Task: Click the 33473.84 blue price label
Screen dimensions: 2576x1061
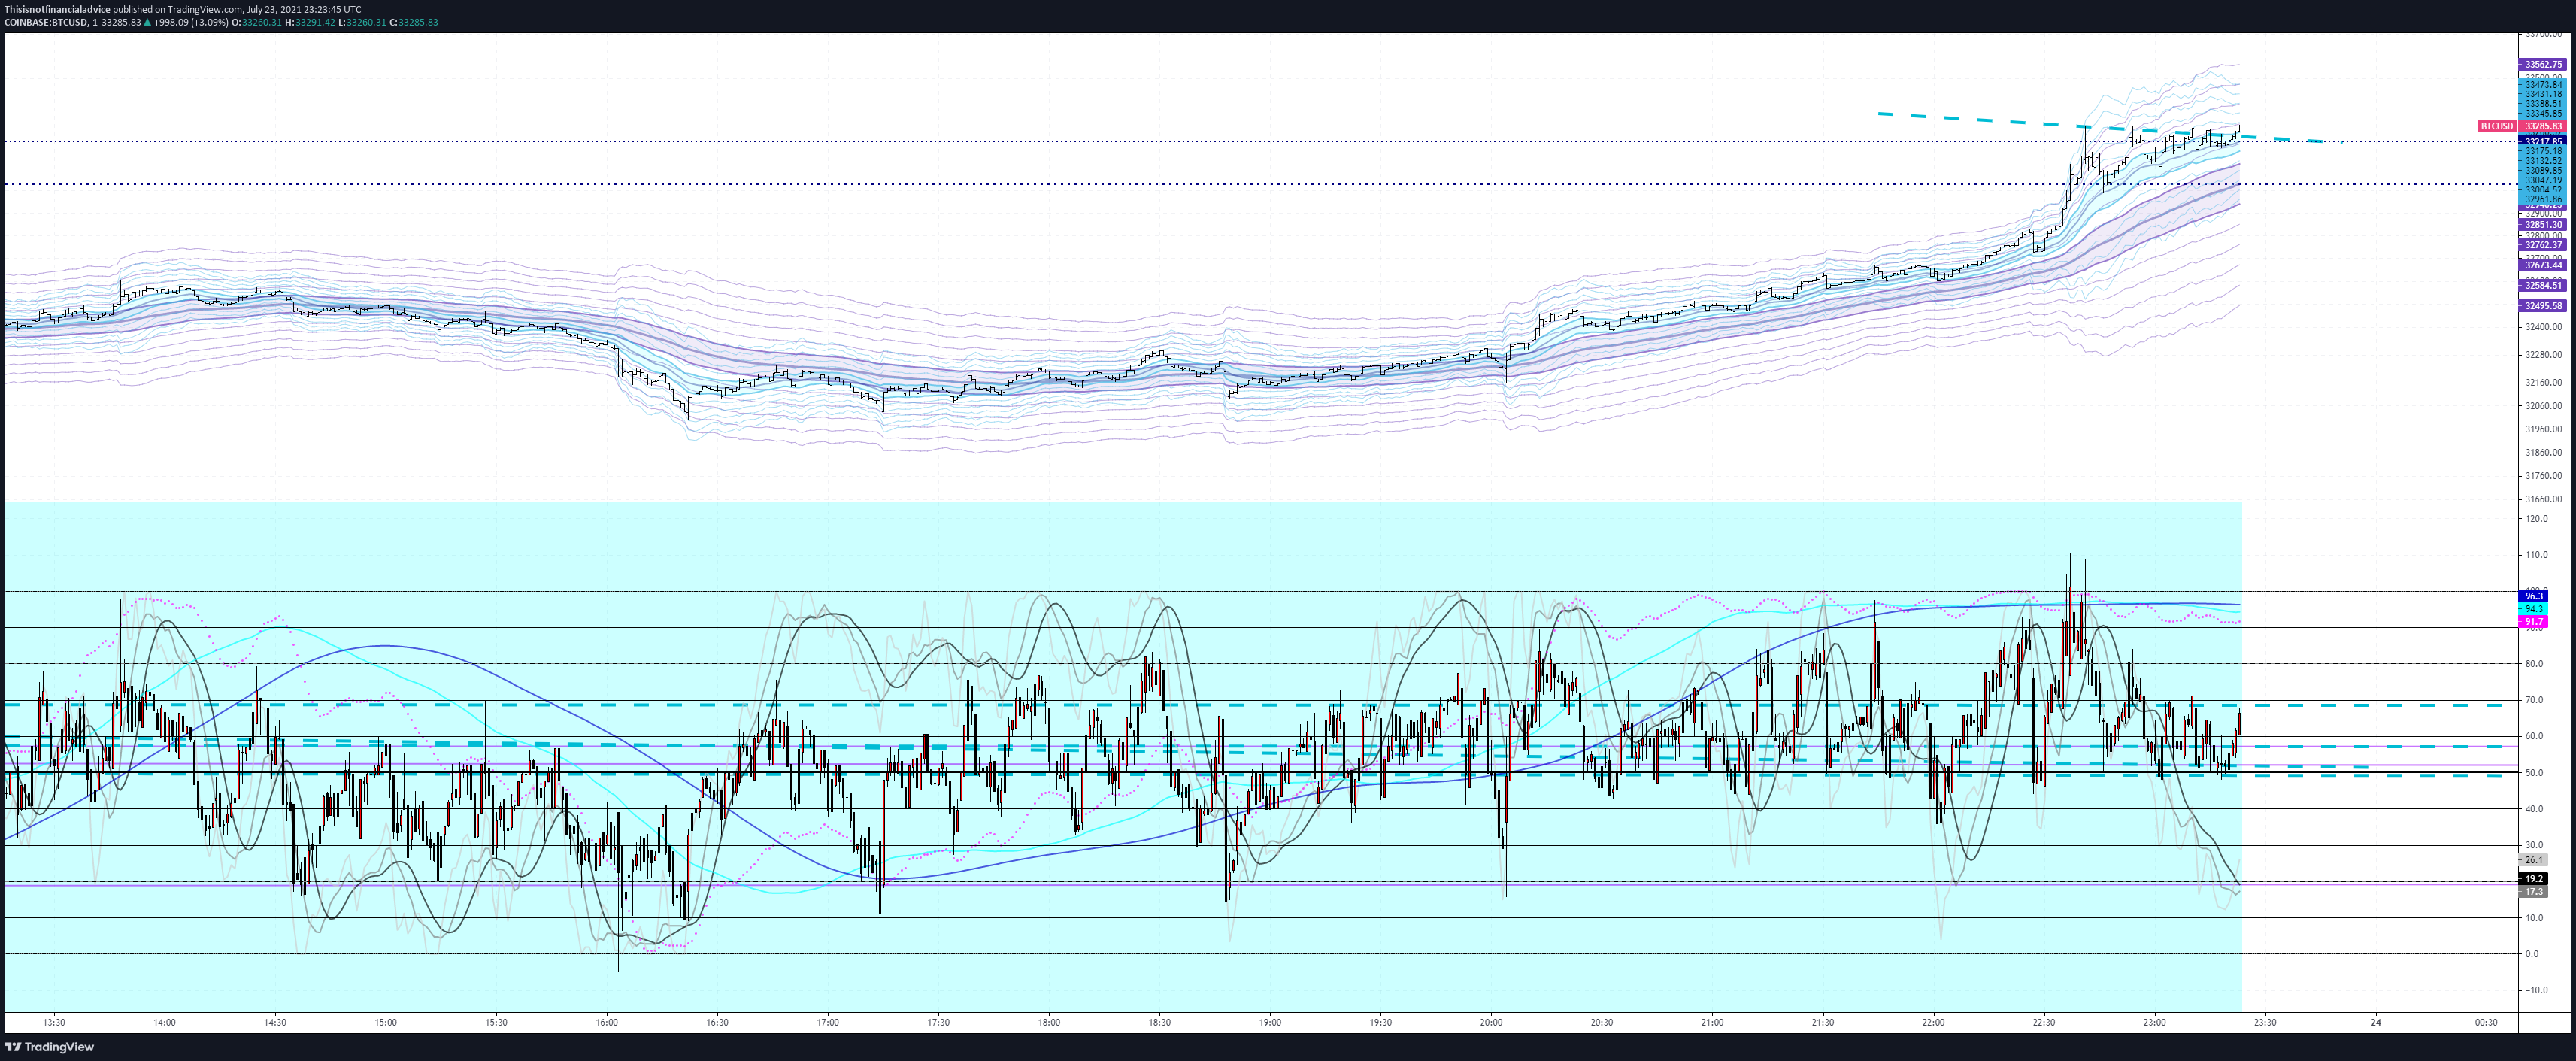Action: pos(2543,85)
